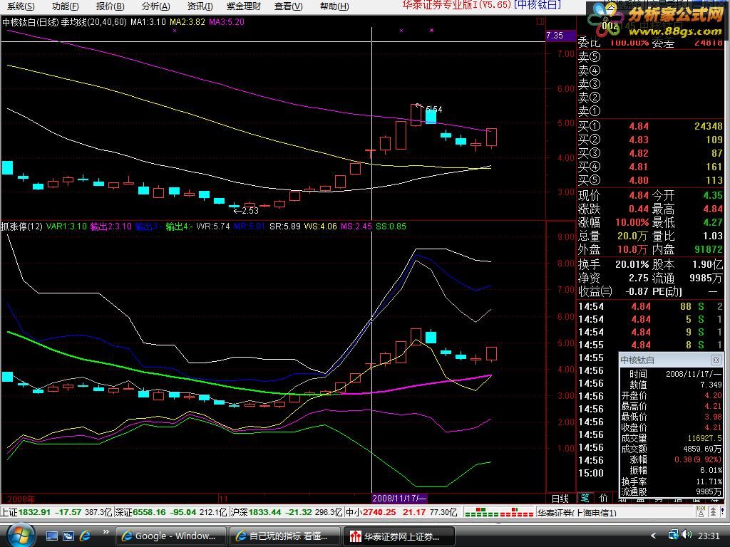Click the MA1:3.10 legend label
The image size is (730, 547).
(148, 22)
